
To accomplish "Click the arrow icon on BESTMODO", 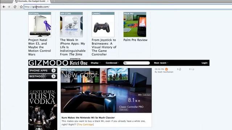I will [54, 76].
